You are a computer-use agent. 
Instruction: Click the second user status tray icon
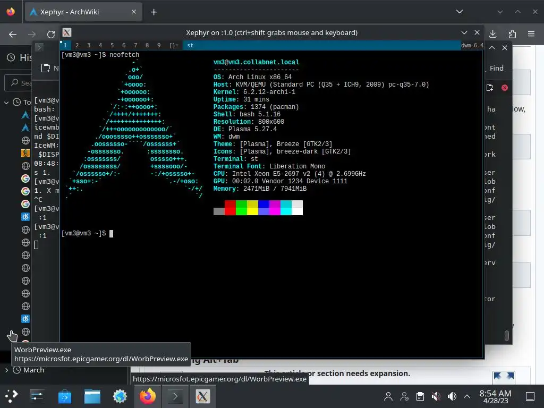404,396
